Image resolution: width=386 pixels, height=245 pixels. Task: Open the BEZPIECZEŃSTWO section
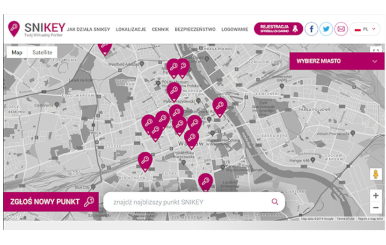pos(195,29)
